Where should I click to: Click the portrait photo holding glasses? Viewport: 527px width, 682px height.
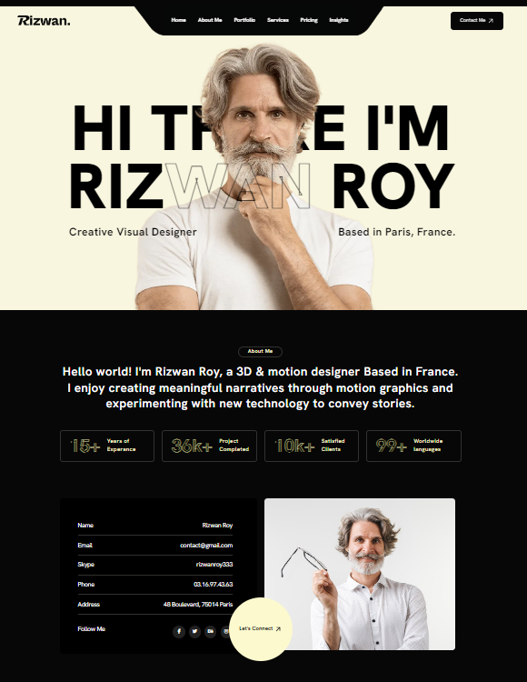pyautogui.click(x=360, y=574)
